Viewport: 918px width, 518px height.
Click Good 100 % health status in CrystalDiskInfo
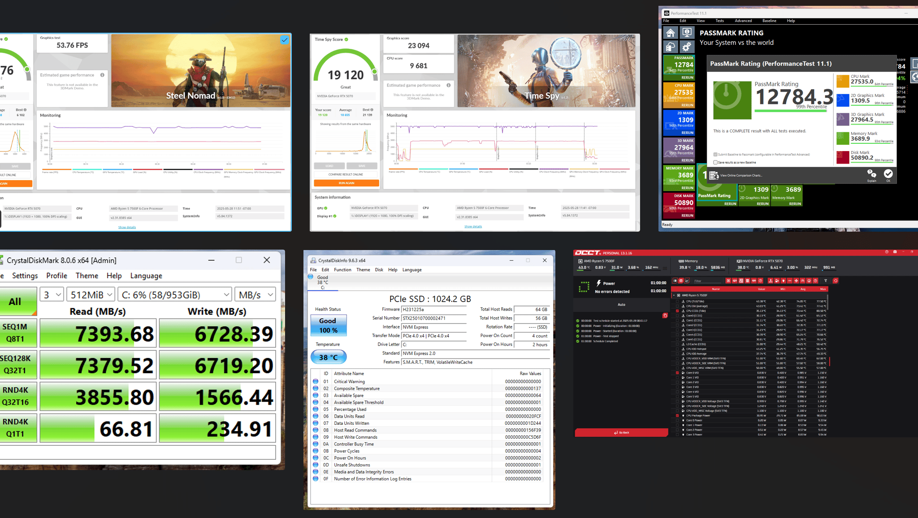pos(329,325)
